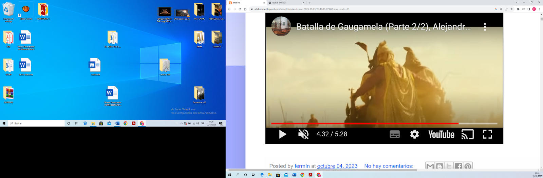Image resolution: width=543 pixels, height=178 pixels.
Task: Open Chrome side panel icon
Action: pyautogui.click(x=529, y=9)
